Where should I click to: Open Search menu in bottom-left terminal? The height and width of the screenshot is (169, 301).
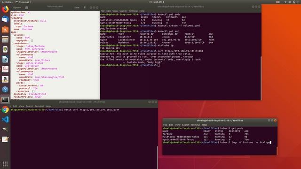[x=30, y=106]
